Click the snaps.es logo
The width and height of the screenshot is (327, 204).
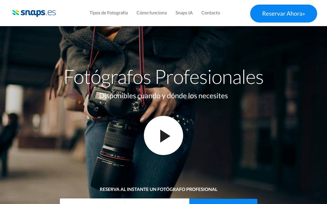click(34, 13)
